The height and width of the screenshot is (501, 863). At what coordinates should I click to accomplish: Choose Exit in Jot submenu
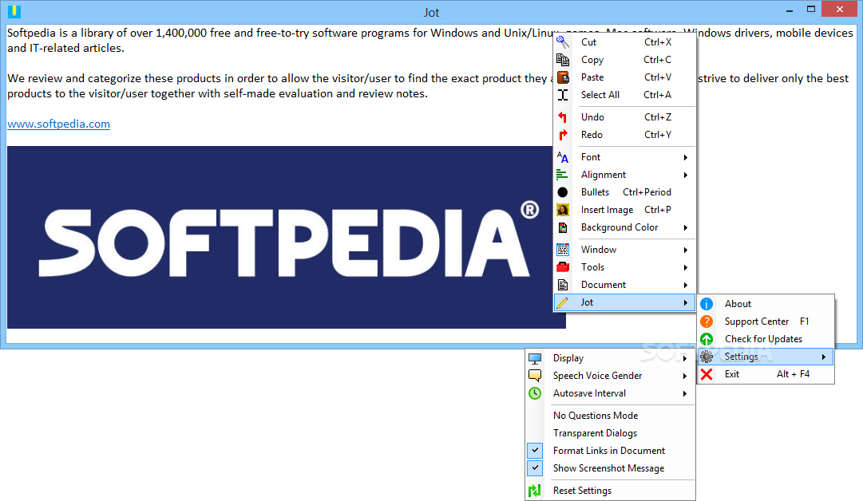click(766, 374)
